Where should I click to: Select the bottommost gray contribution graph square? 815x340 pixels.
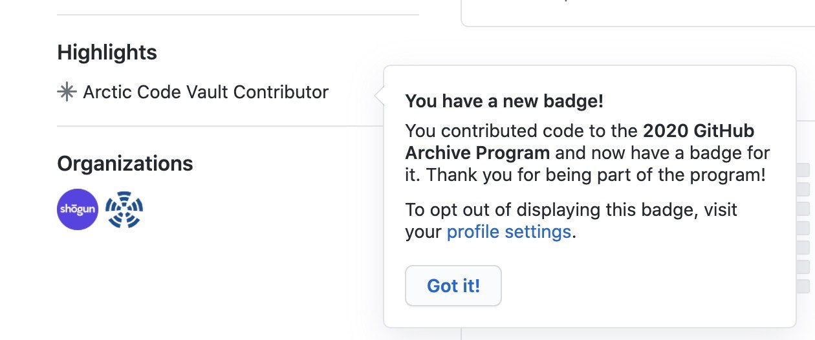[803, 286]
